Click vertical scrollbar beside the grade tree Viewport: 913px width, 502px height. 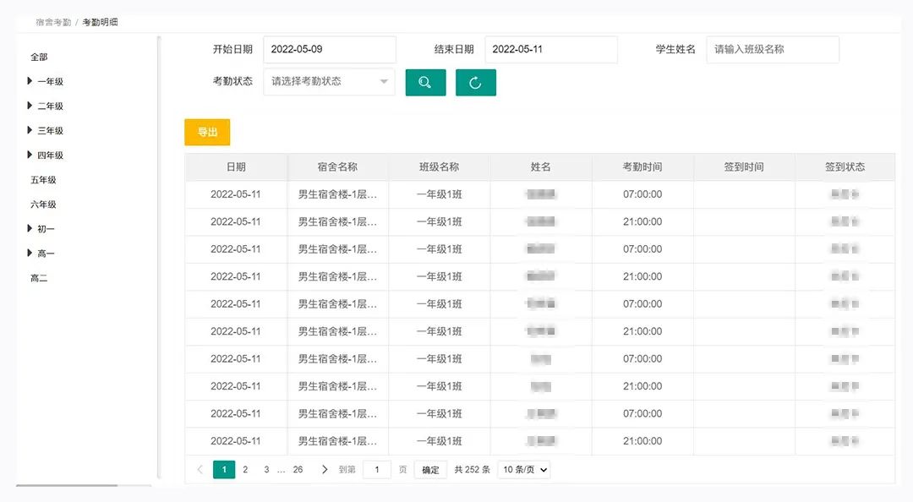pos(159,258)
